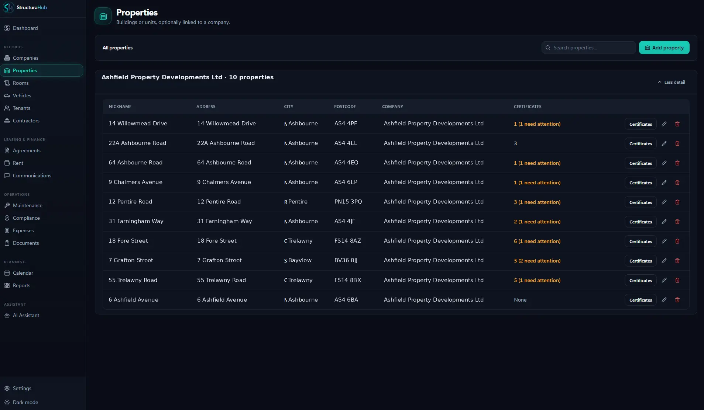Delete the 22A Ashbourne Road property
The width and height of the screenshot is (704, 410).
click(x=677, y=143)
